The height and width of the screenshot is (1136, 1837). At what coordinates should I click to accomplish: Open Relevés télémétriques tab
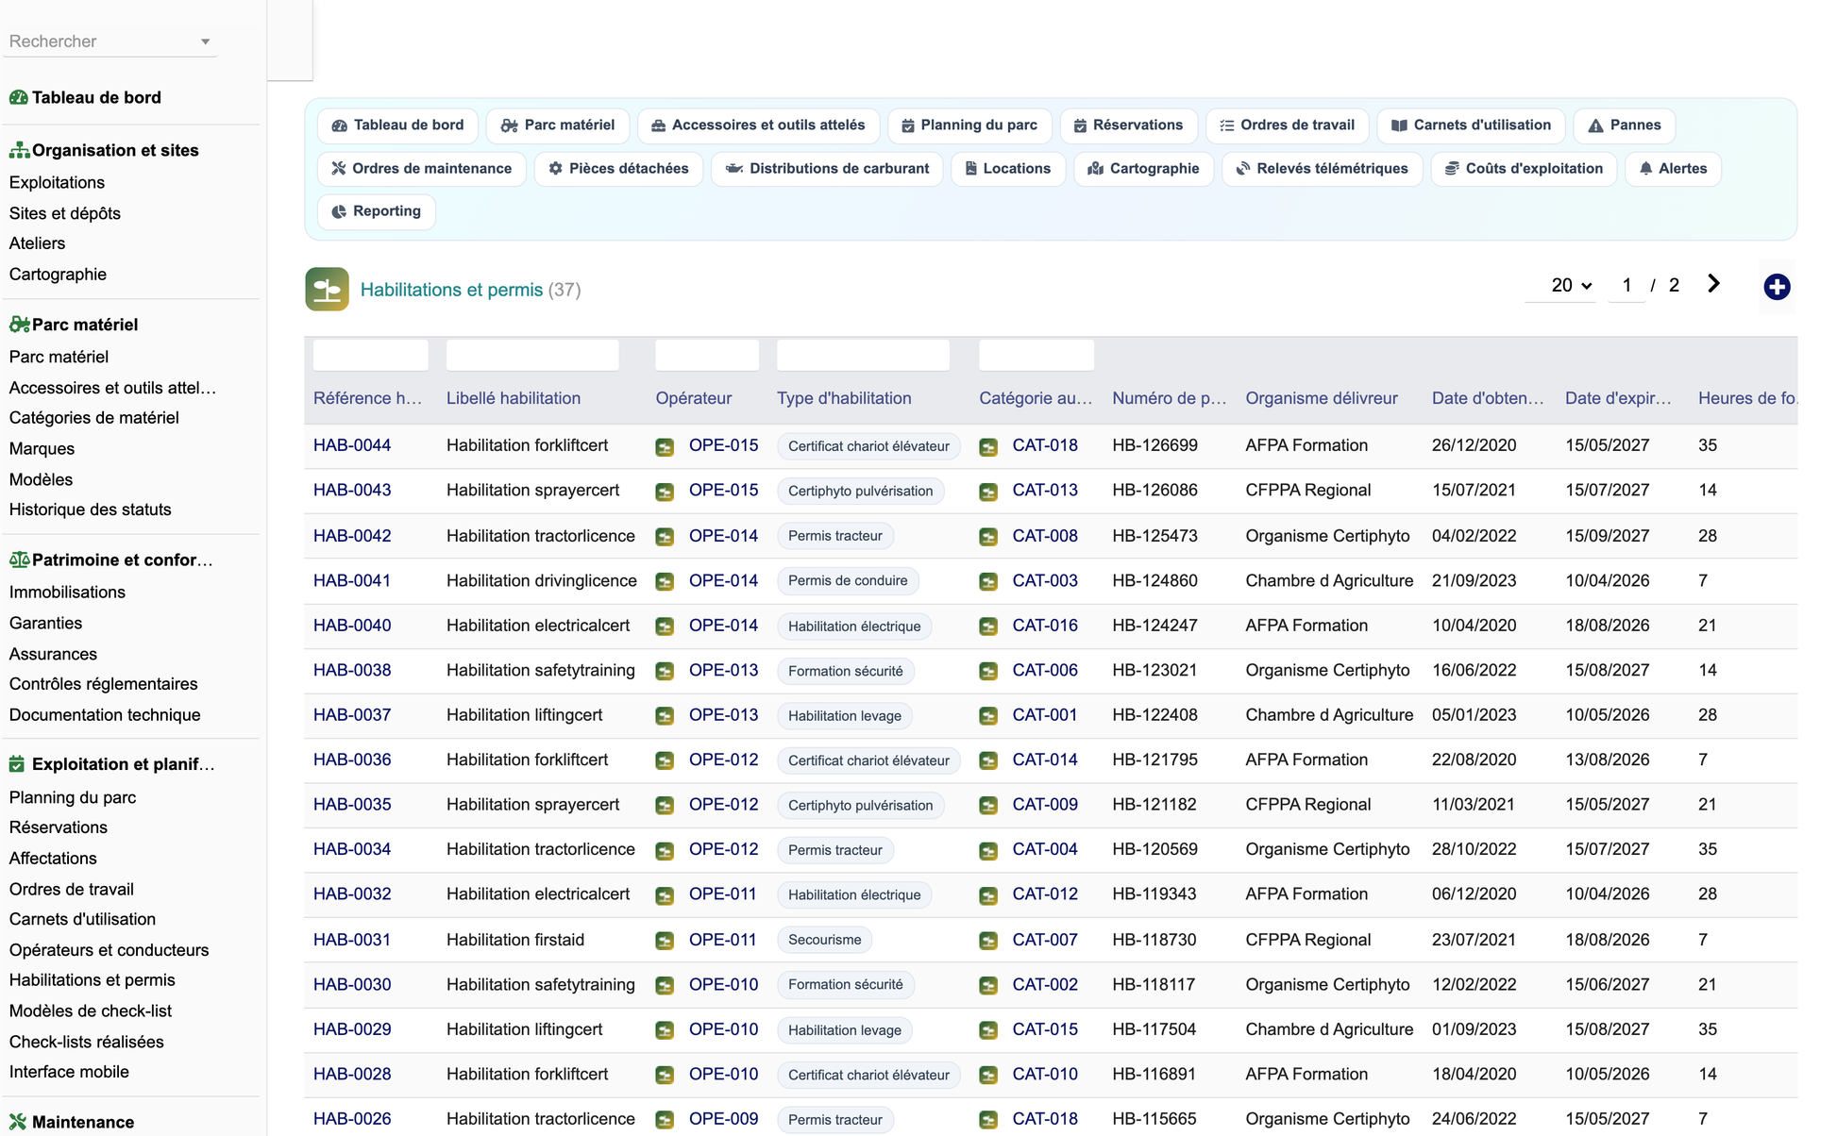pos(1322,169)
